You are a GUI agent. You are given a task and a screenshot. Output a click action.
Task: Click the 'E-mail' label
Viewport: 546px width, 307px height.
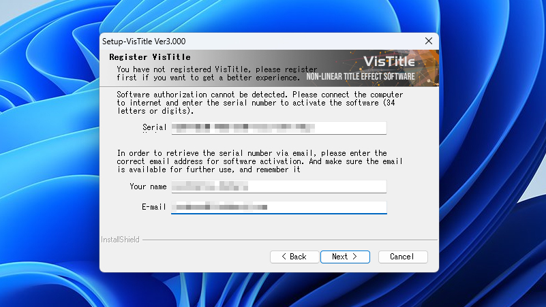[x=154, y=207]
